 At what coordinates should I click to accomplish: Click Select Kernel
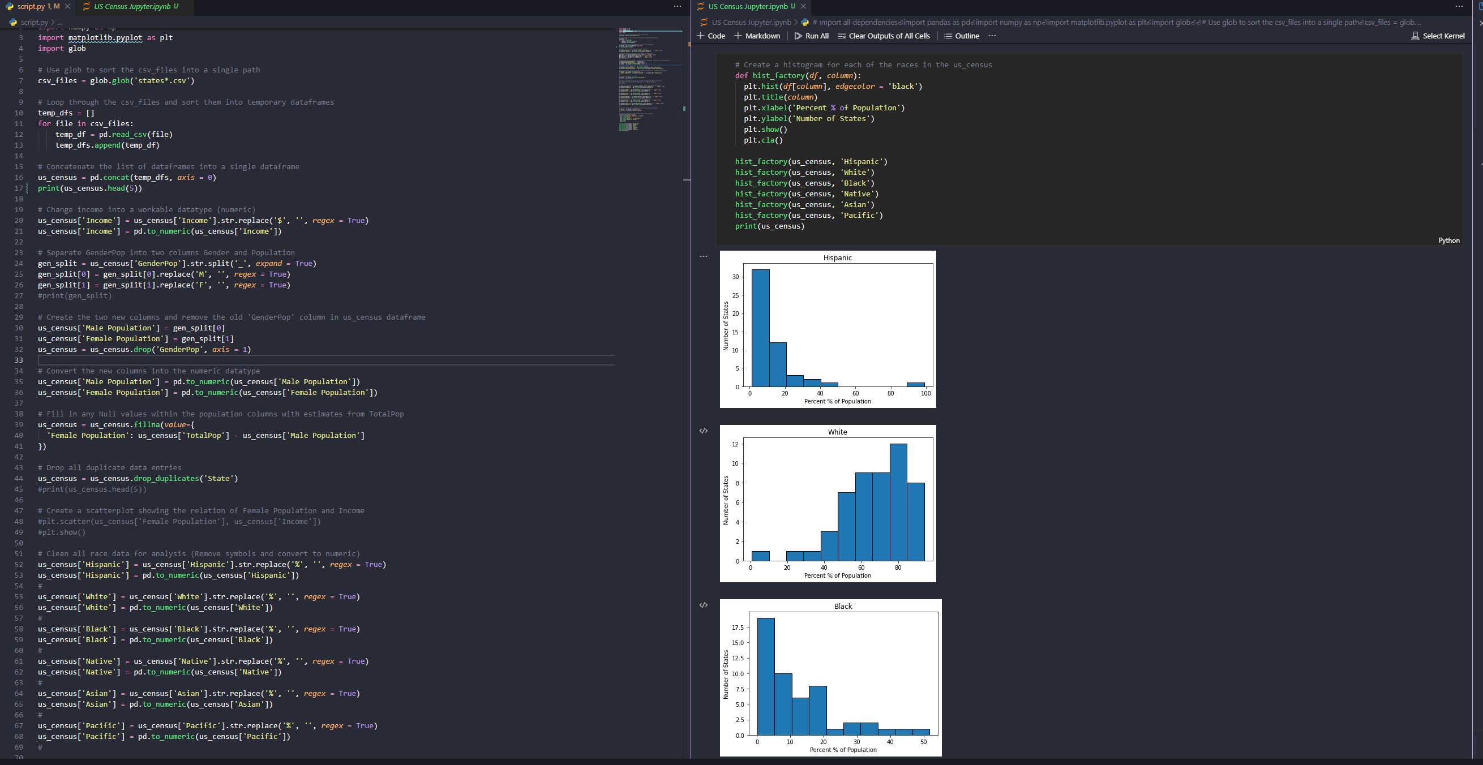1438,36
